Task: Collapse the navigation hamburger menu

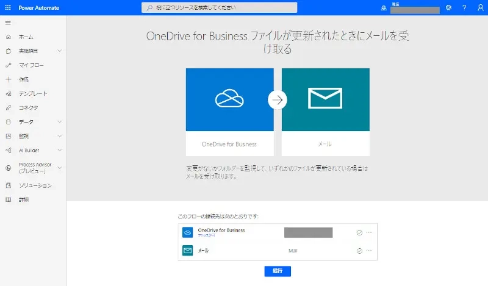Action: (x=8, y=23)
